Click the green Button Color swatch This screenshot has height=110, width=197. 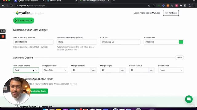181,42
